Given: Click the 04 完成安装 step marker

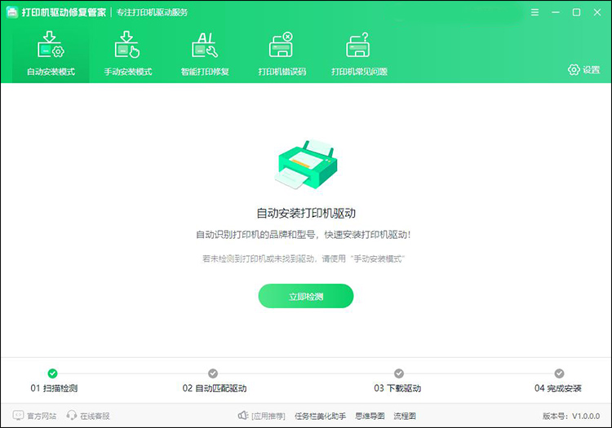Looking at the screenshot, I should [560, 373].
